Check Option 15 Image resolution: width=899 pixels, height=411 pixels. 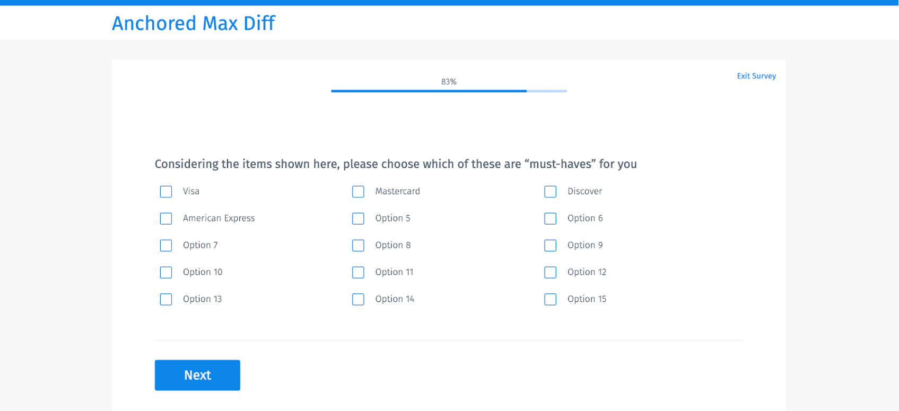point(550,299)
